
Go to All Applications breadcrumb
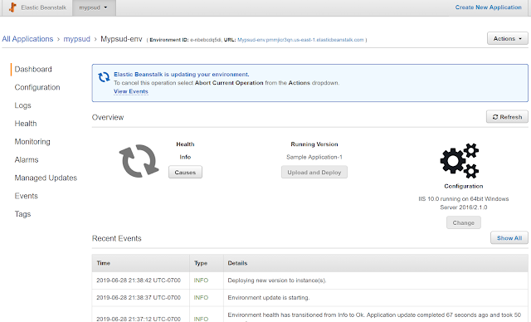(27, 39)
